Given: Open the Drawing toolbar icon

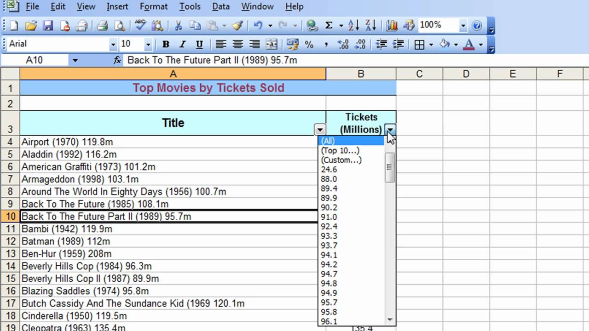Looking at the screenshot, I should click(409, 26).
